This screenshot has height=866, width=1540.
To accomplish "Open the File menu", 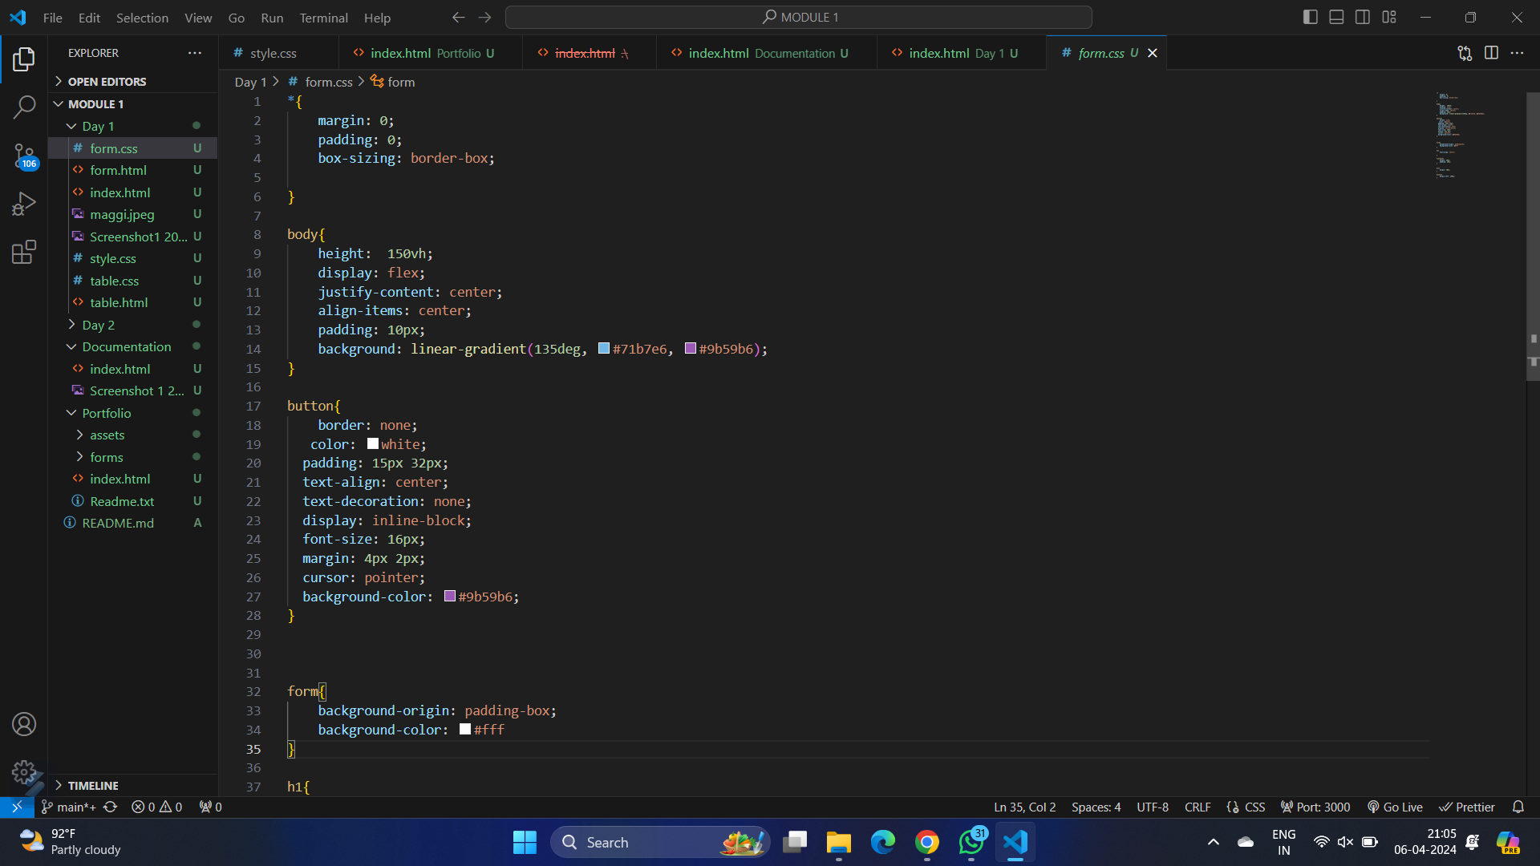I will (x=53, y=17).
